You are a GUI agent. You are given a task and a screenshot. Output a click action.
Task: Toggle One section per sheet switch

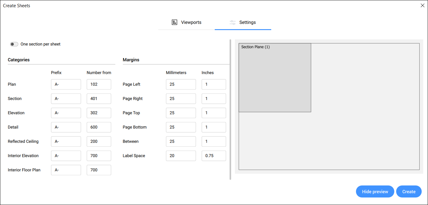[14, 44]
